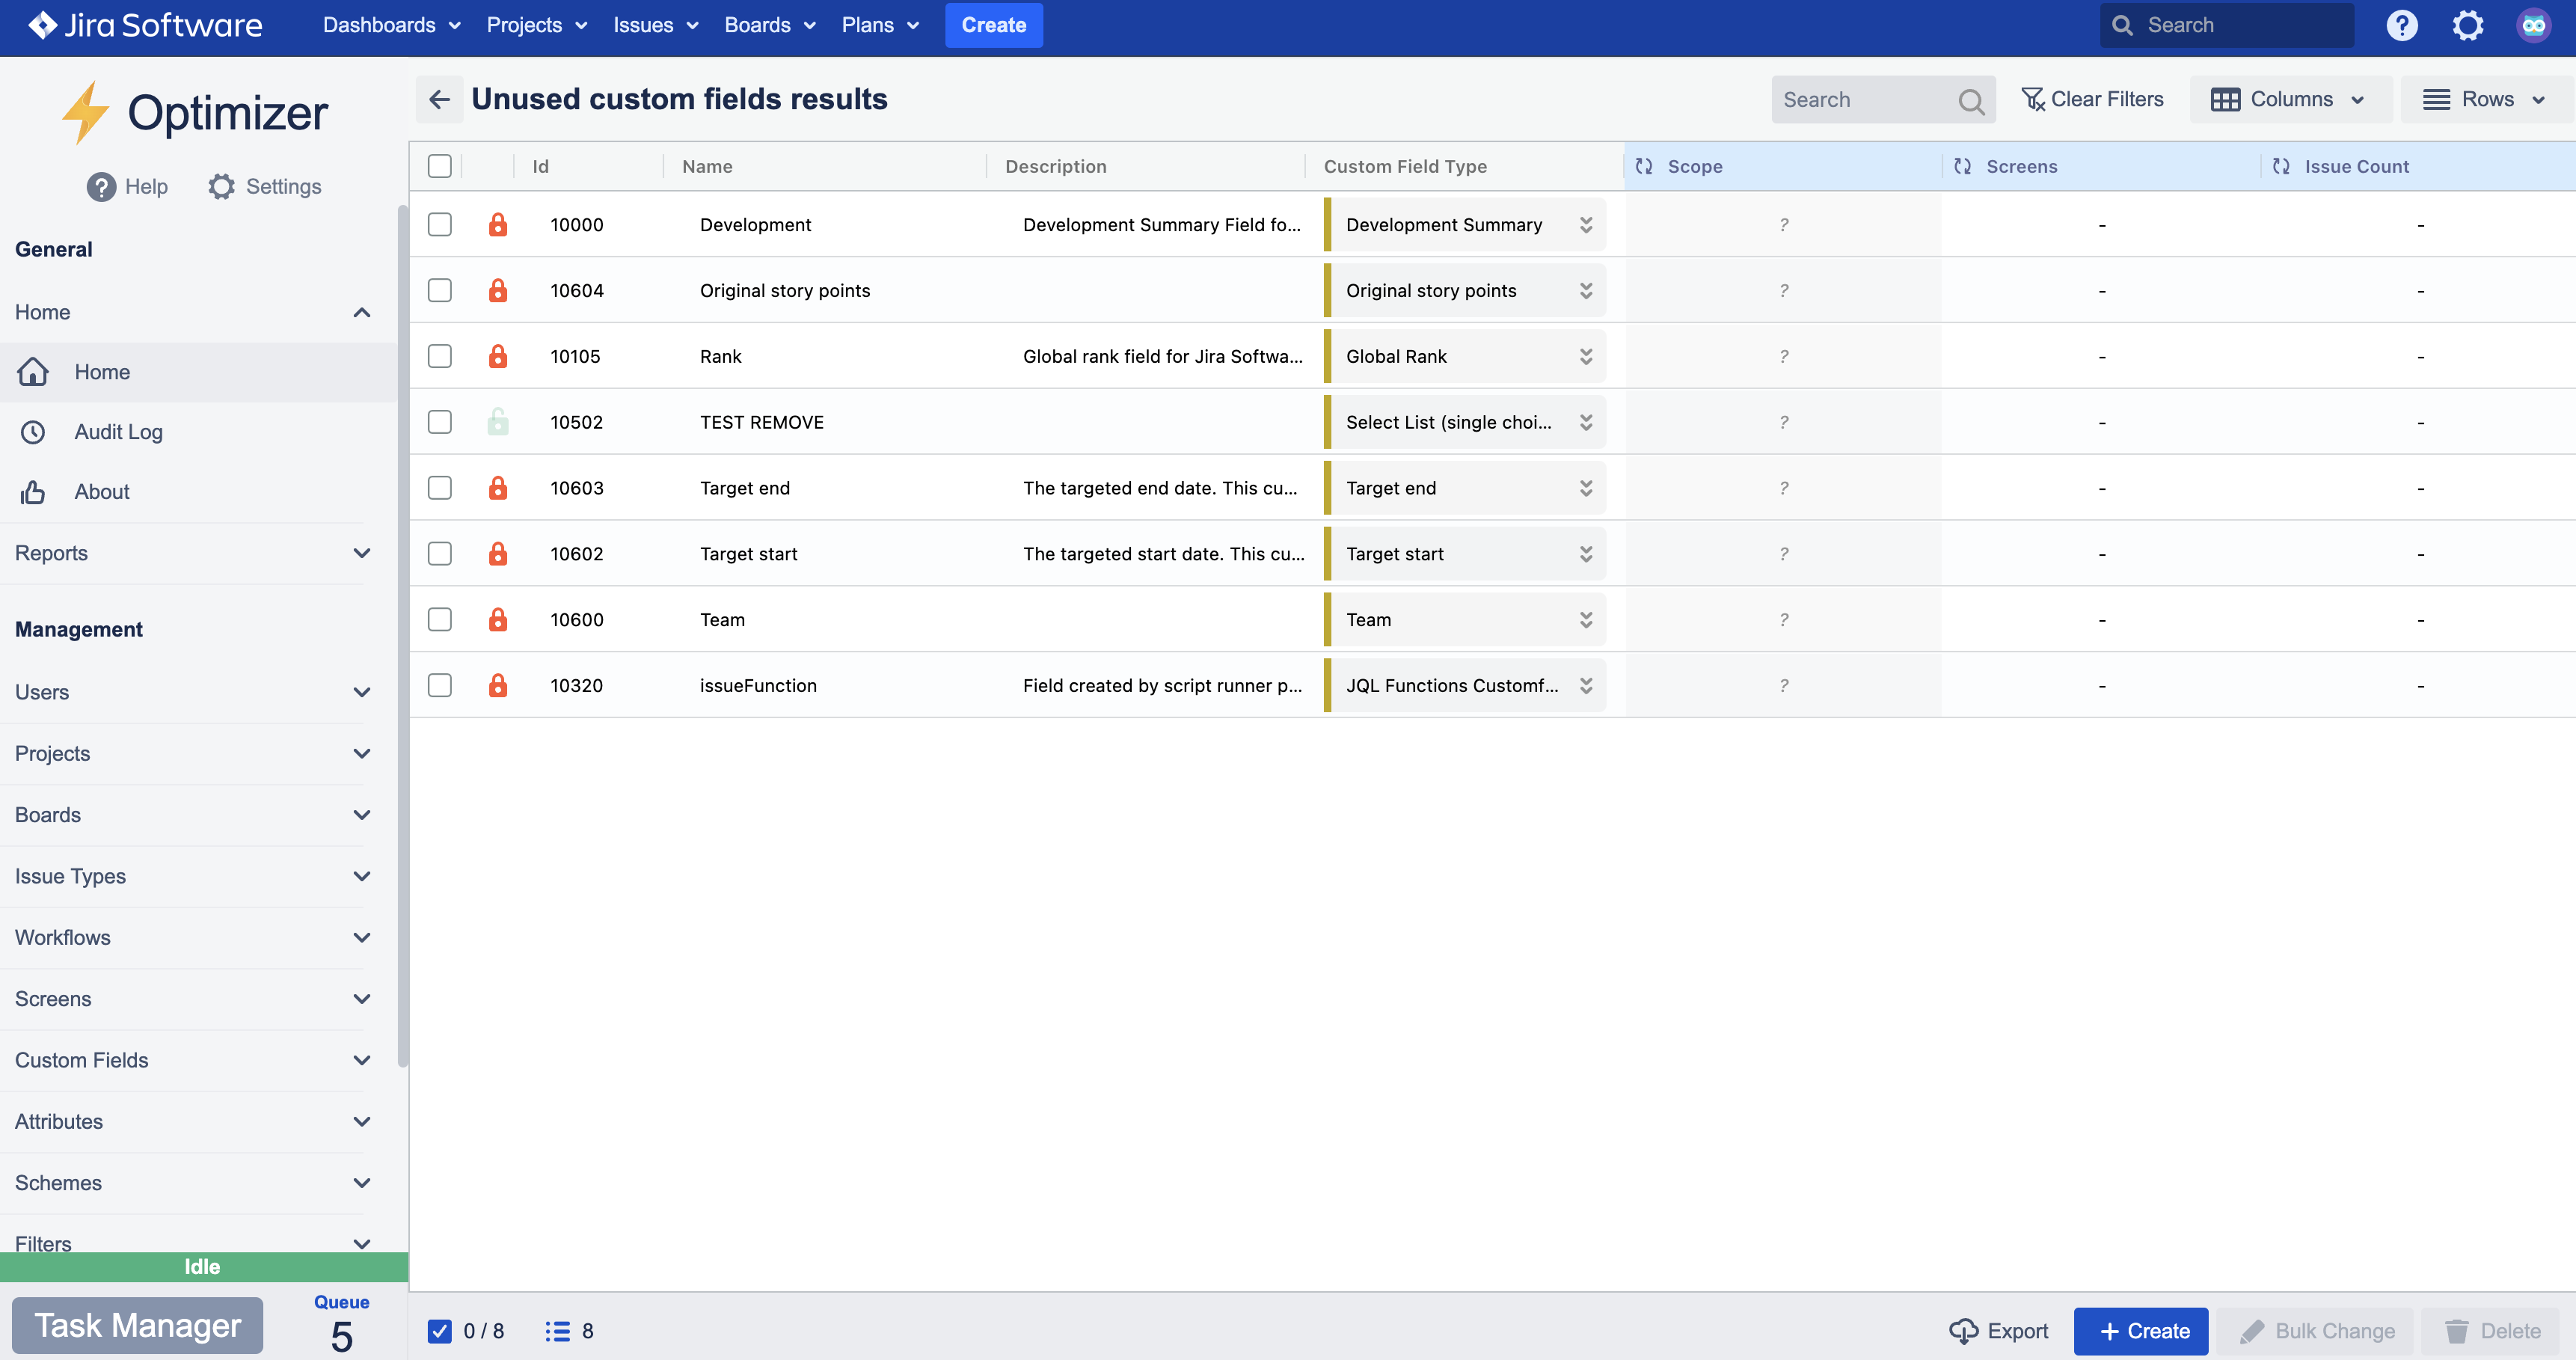Open the Boards menu in top navigation
The width and height of the screenshot is (2576, 1360).
769,25
